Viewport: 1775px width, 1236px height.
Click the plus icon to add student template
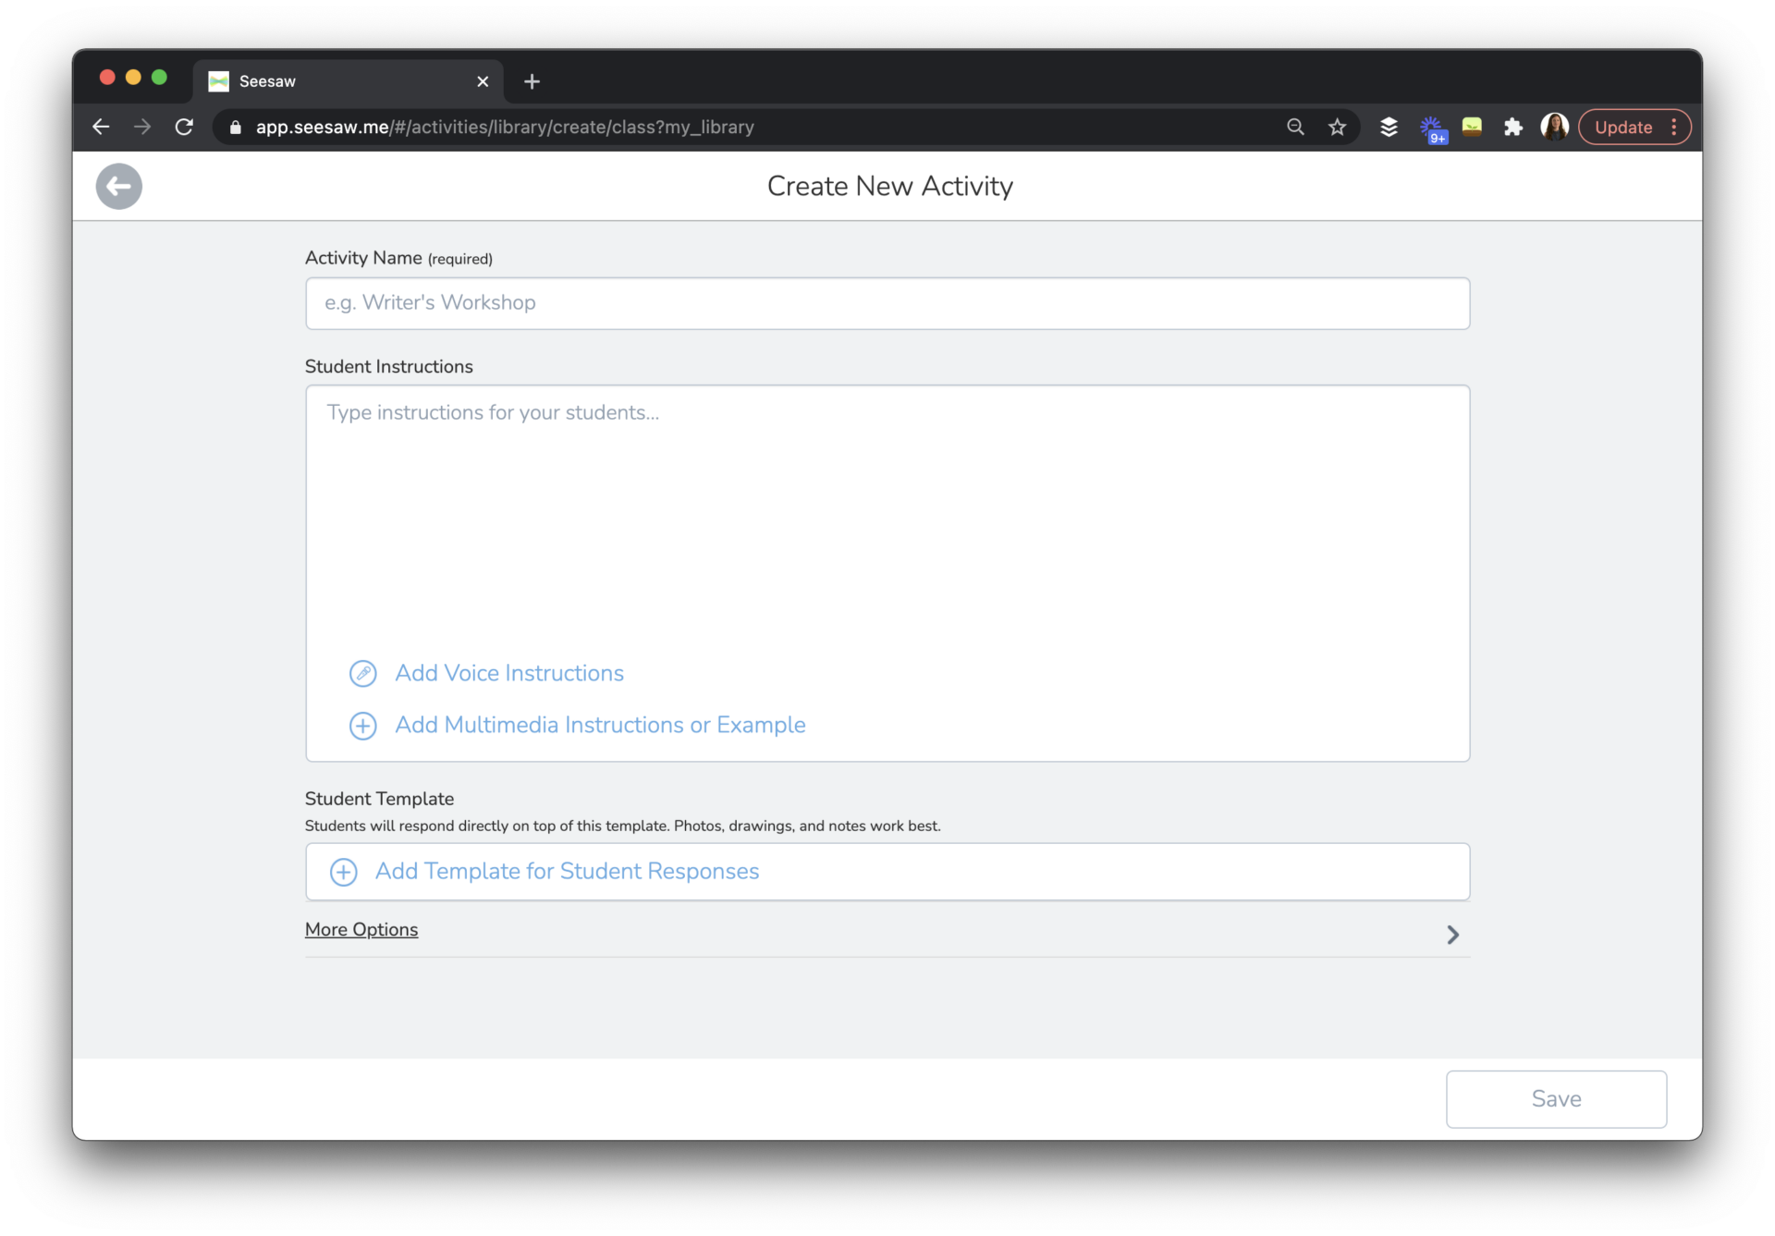pyautogui.click(x=343, y=872)
